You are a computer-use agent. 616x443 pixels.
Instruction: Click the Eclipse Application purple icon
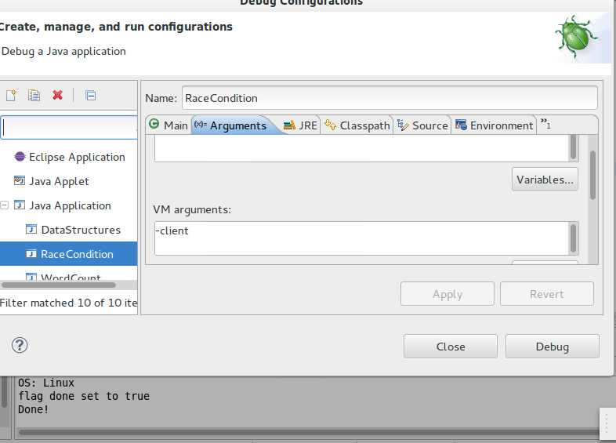tap(20, 157)
